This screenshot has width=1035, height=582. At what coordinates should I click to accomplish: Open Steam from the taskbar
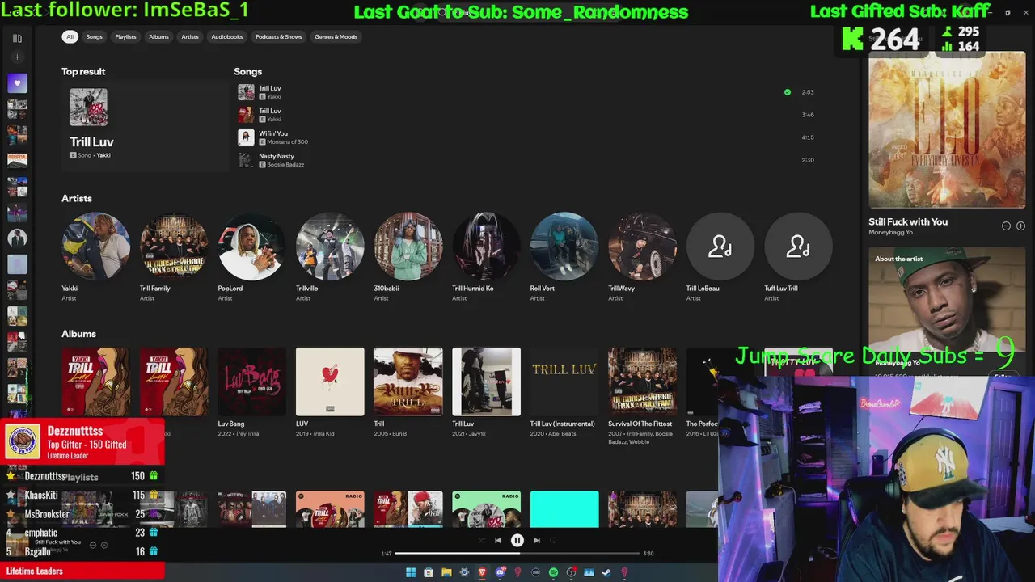(x=606, y=572)
